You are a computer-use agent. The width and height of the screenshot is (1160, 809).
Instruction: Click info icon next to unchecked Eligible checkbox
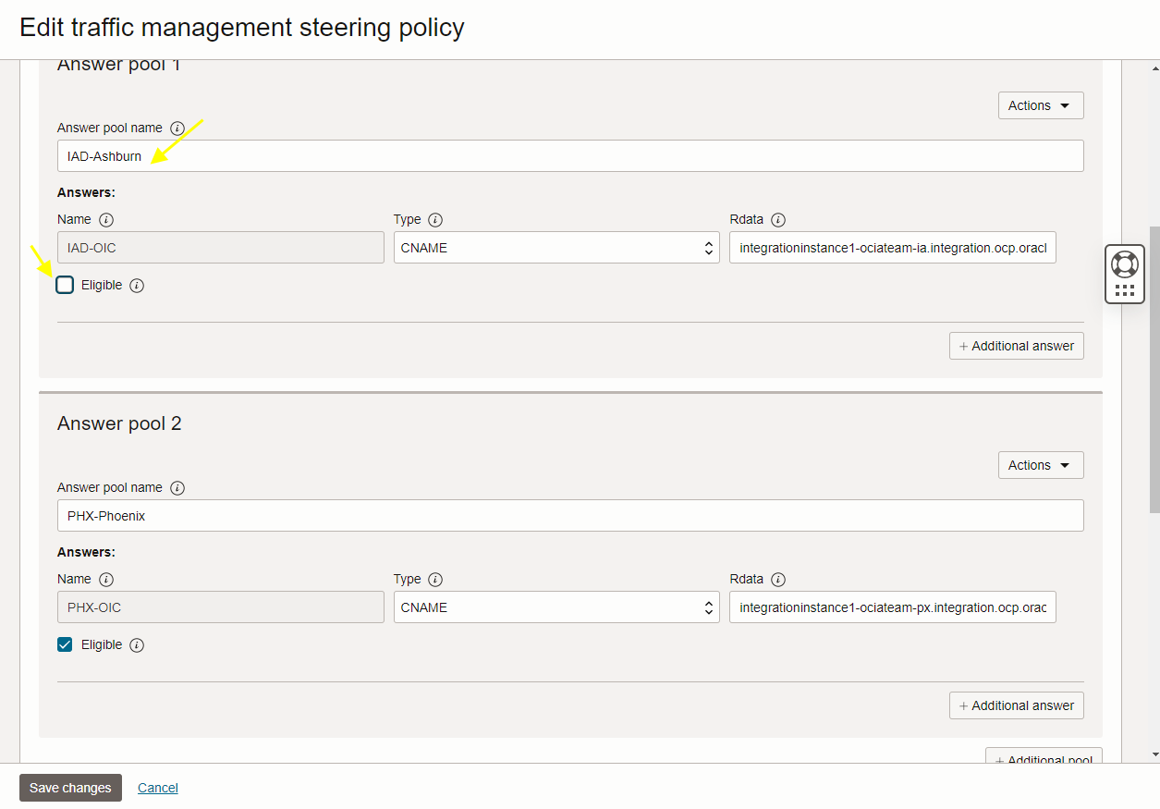tap(137, 286)
